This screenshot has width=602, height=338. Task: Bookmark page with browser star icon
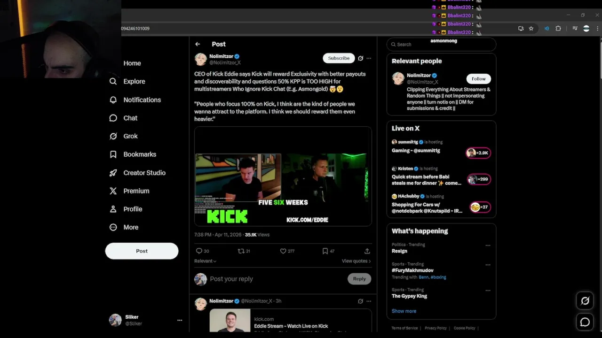pyautogui.click(x=531, y=29)
